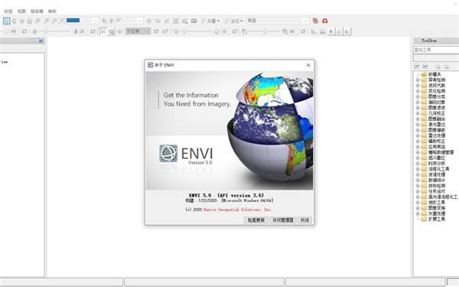Select the 图像融合 toolbox folder

pyautogui.click(x=437, y=119)
